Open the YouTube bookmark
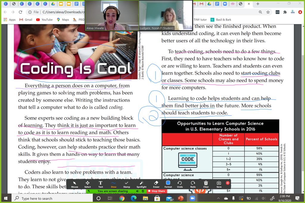The image size is (305, 203). coord(44,20)
